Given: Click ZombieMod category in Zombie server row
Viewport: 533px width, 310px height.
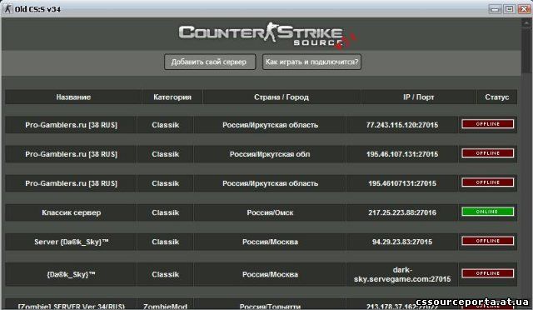Looking at the screenshot, I should tap(166, 307).
